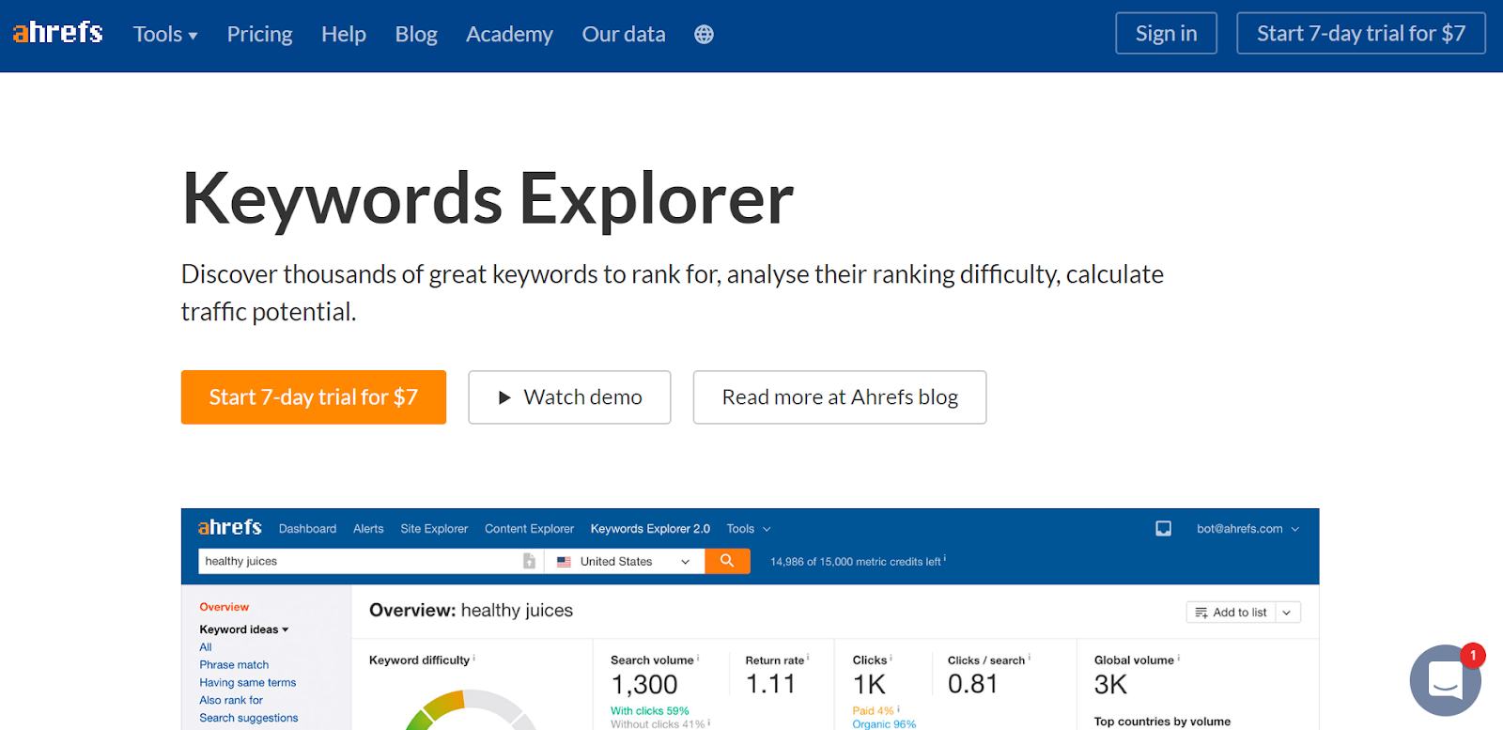1503x730 pixels.
Task: Open the Help menu item
Action: pyautogui.click(x=344, y=35)
